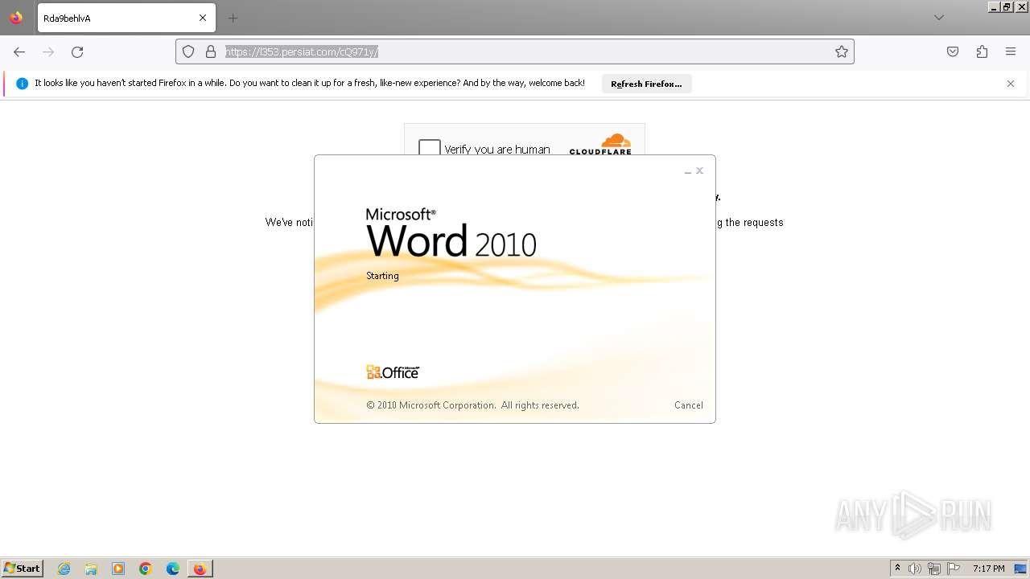Select the Rda9behlvA browser tab
Image resolution: width=1030 pixels, height=579 pixels.
(x=126, y=18)
